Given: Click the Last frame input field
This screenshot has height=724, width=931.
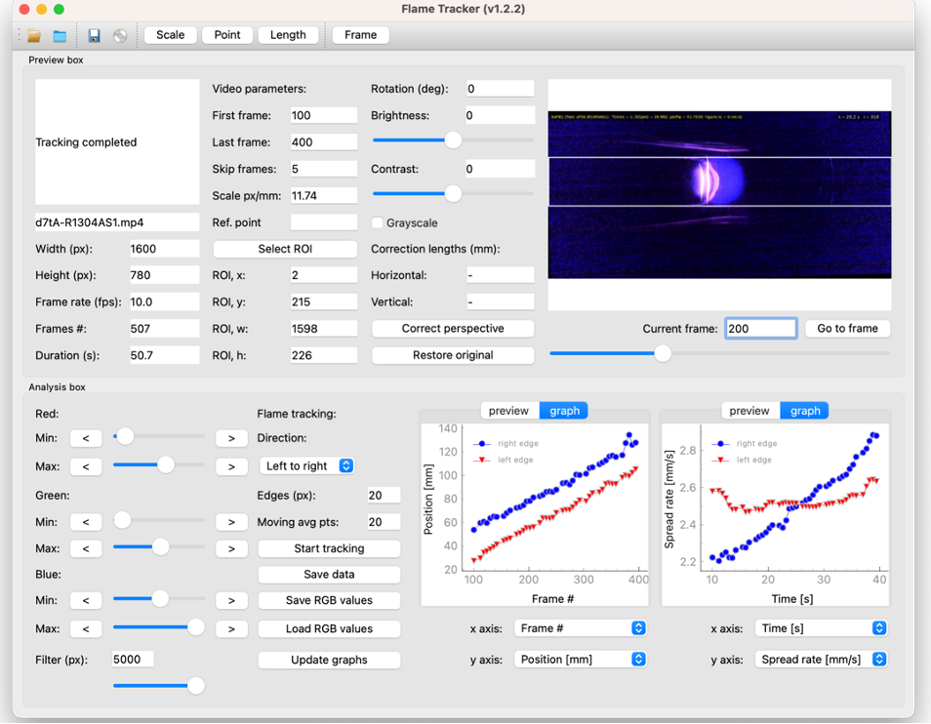Looking at the screenshot, I should (x=324, y=142).
